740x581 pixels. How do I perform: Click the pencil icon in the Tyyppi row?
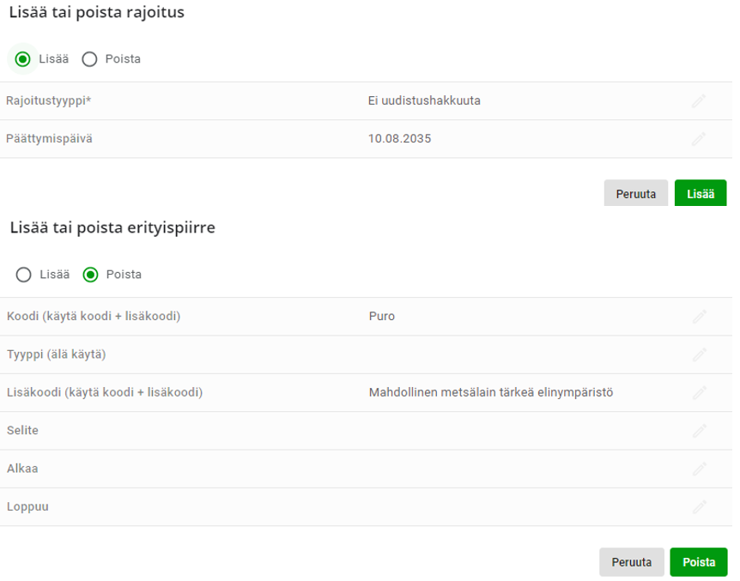700,354
